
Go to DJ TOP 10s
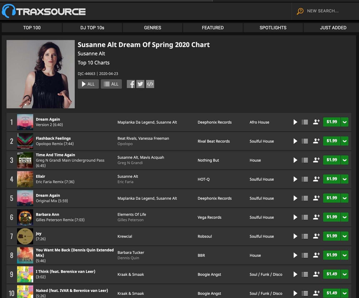coord(92,28)
